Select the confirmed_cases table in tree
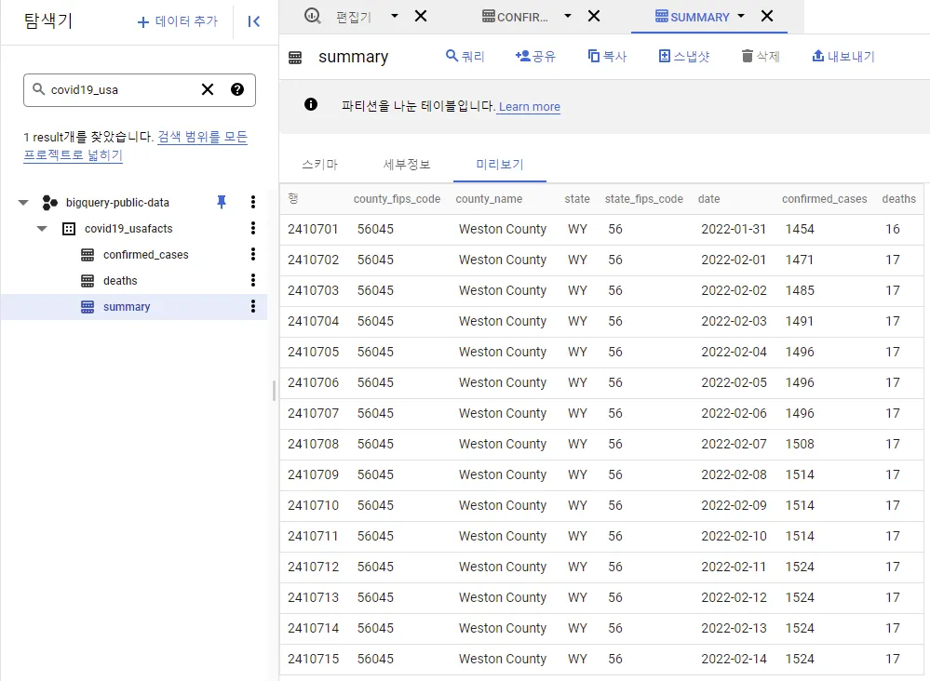 [x=145, y=254]
